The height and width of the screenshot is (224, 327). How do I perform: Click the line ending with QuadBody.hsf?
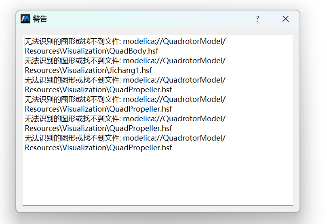pos(91,51)
